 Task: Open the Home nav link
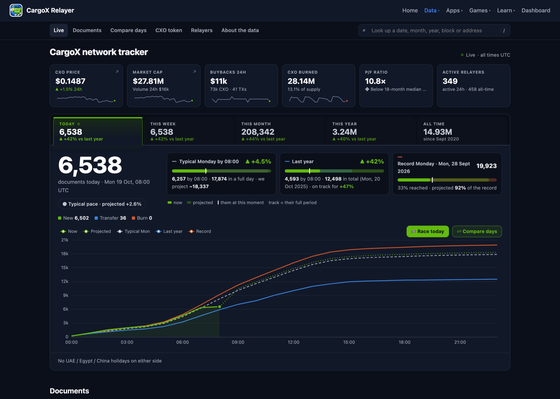pyautogui.click(x=410, y=10)
